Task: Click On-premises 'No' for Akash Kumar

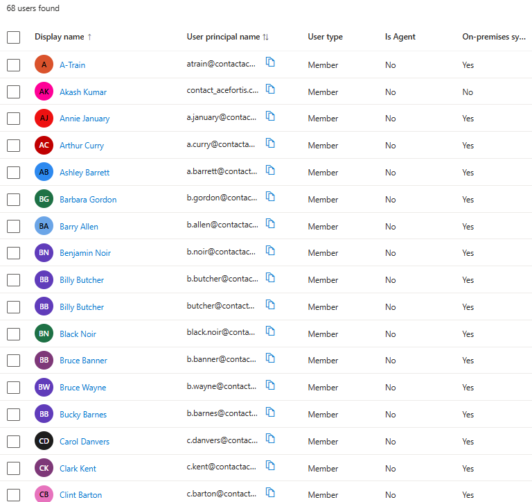Action: click(468, 92)
